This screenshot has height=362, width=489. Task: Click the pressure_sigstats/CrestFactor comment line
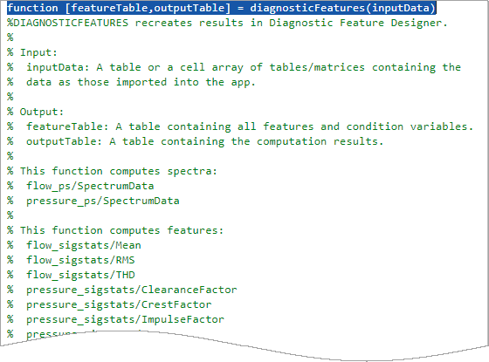coord(109,304)
